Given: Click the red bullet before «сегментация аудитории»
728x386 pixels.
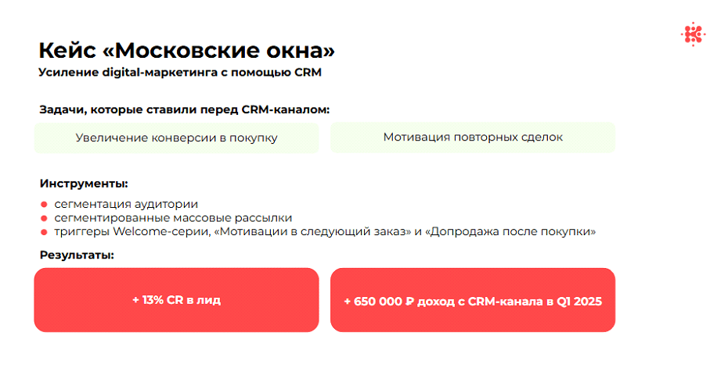Looking at the screenshot, I should pyautogui.click(x=44, y=204).
